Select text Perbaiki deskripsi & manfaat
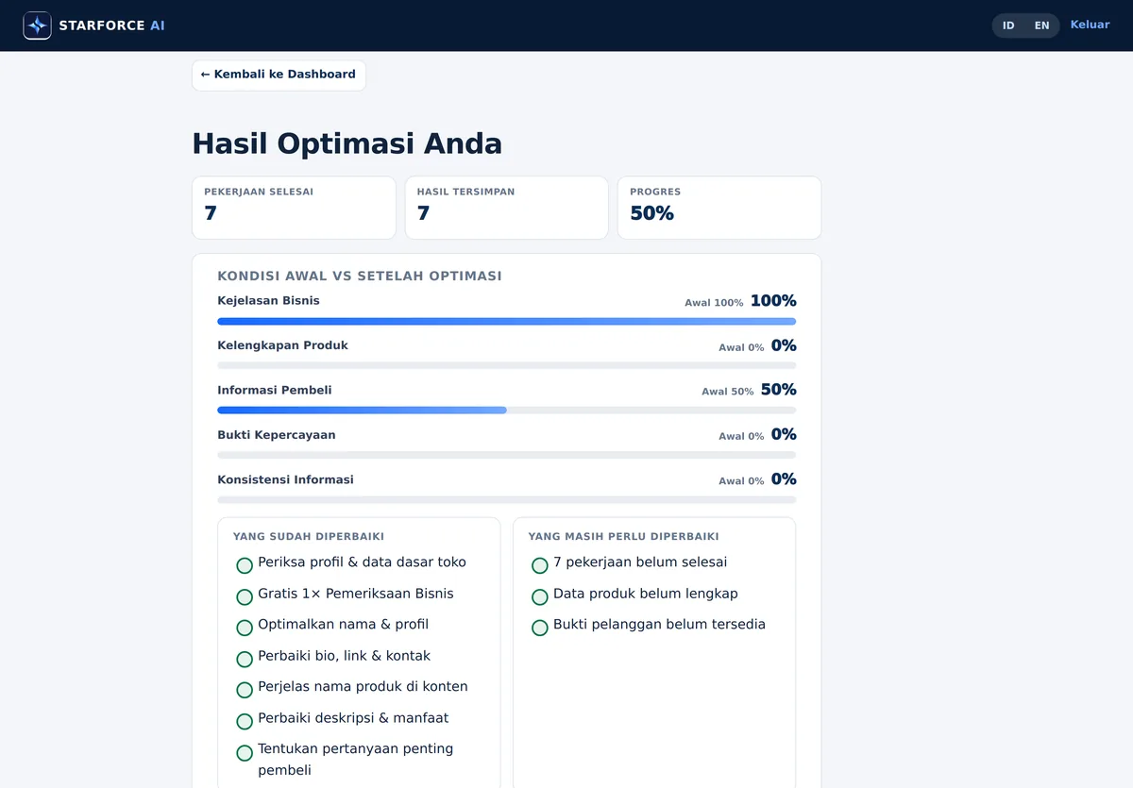The image size is (1133, 788). [x=353, y=718]
